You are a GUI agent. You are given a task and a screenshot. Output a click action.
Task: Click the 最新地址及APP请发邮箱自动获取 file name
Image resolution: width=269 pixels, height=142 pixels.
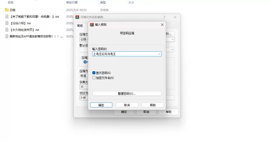[36, 36]
